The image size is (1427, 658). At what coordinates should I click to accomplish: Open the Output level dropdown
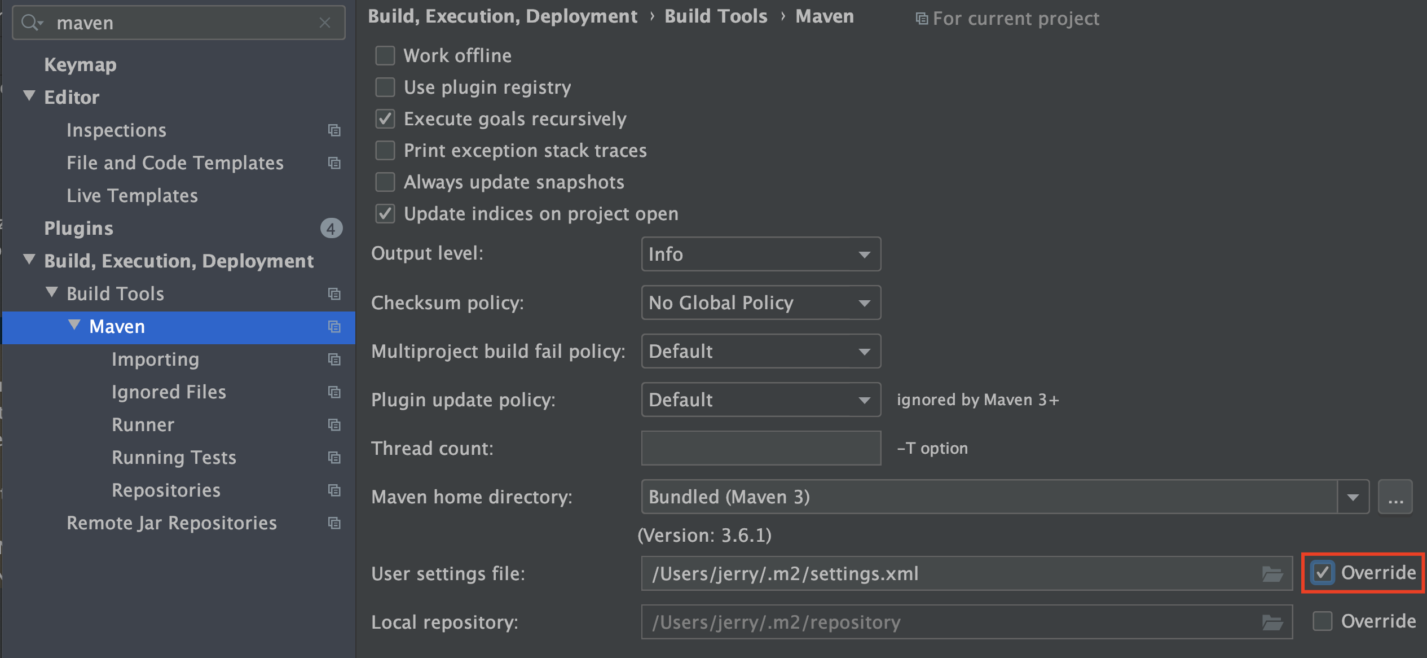coord(761,254)
